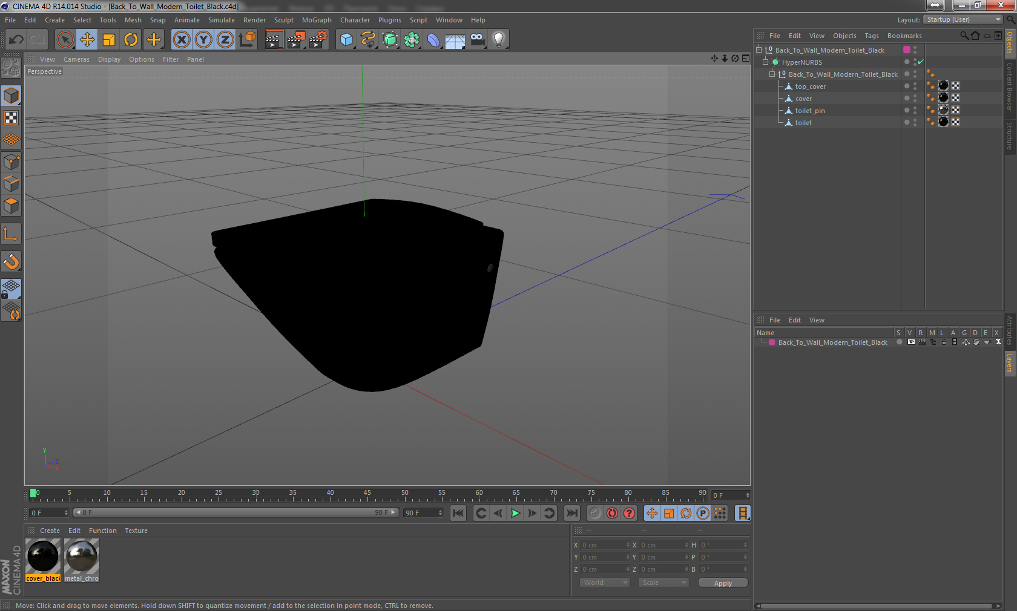Open the spline pen tools
The width and height of the screenshot is (1017, 611).
(368, 40)
